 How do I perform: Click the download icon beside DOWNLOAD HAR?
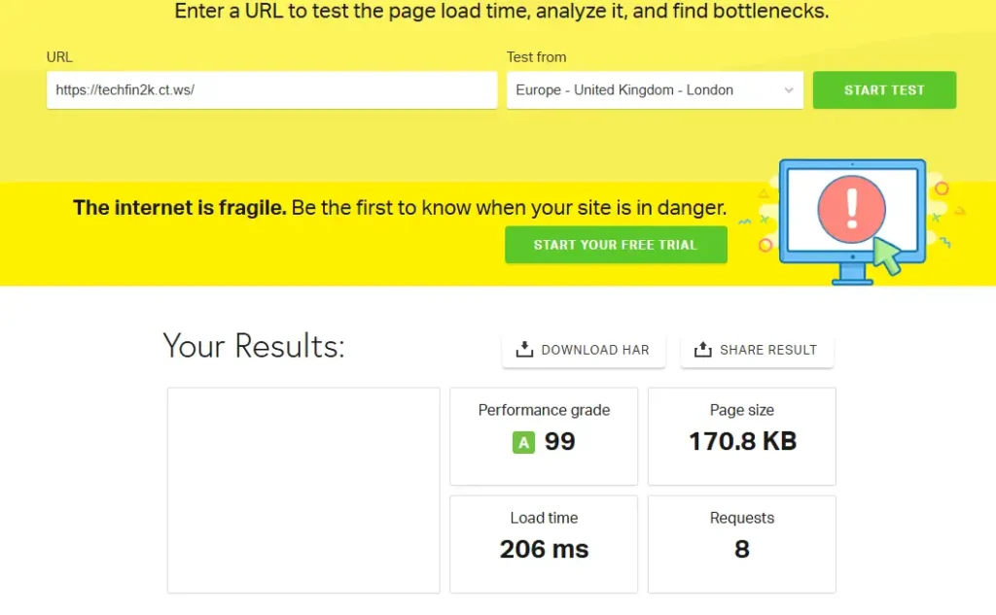click(524, 349)
